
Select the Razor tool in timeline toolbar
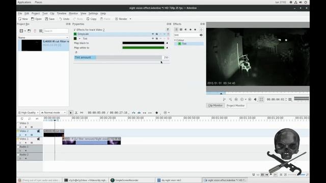(76, 112)
